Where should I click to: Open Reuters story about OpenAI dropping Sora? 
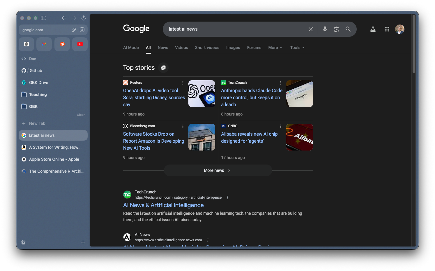[x=154, y=97]
